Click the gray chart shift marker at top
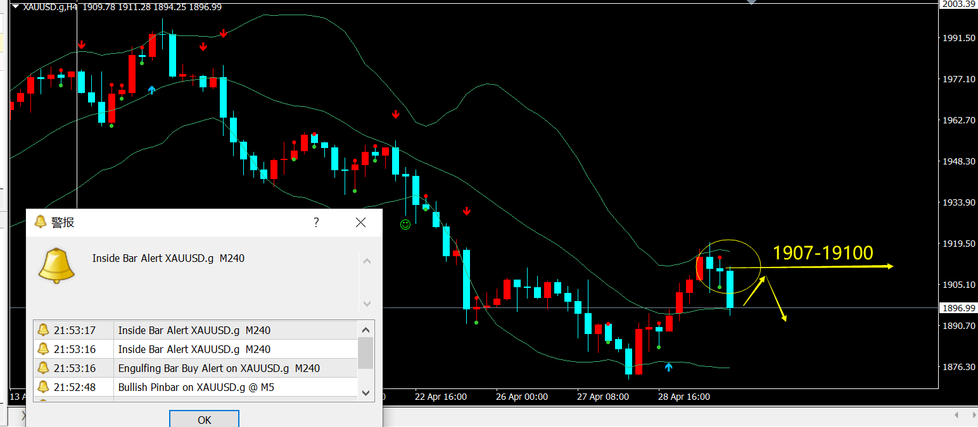 [751, 3]
